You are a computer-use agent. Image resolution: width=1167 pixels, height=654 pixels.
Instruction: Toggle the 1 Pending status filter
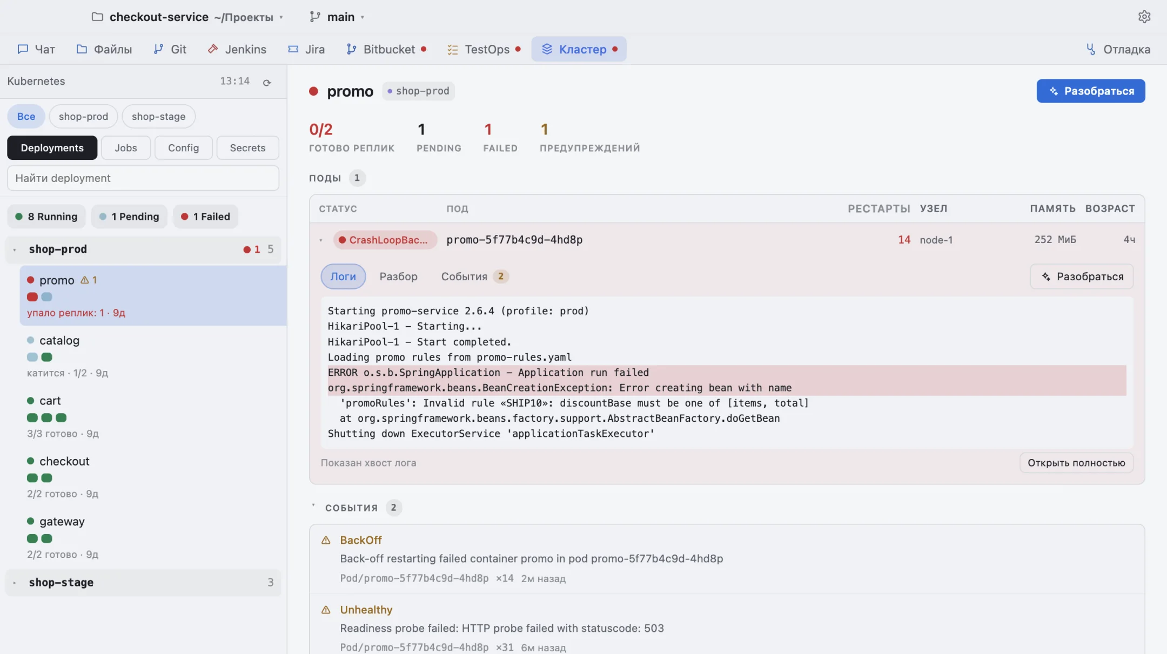[x=129, y=217]
